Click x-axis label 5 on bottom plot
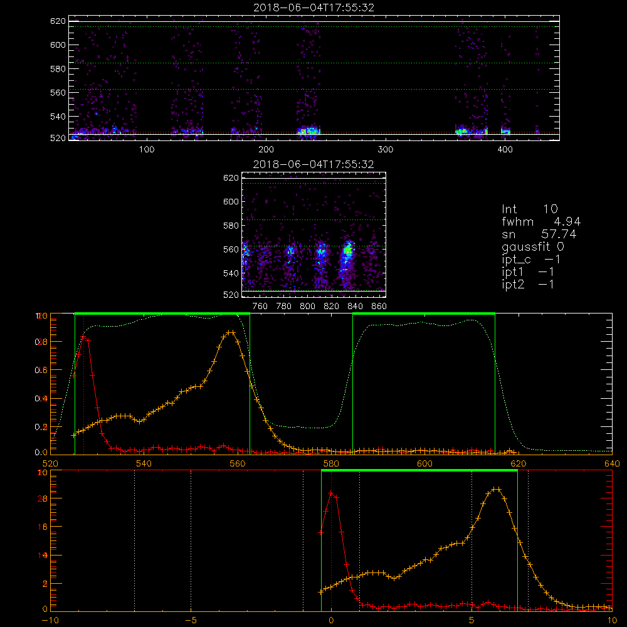The height and width of the screenshot is (627, 627). [472, 621]
